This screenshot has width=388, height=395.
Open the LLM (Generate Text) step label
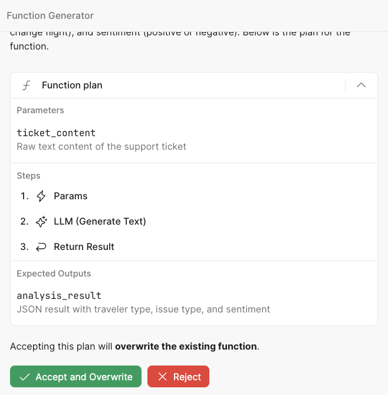click(100, 222)
